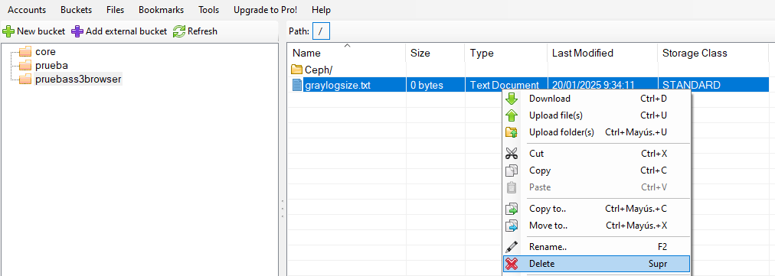This screenshot has height=276, width=775.
Task: Choose Copy in the context menu
Action: tap(596, 170)
